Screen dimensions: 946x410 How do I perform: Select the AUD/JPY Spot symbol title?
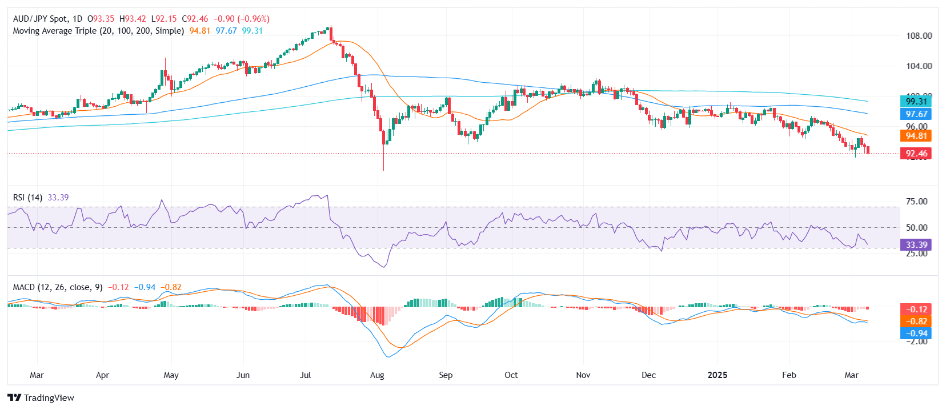(x=41, y=19)
